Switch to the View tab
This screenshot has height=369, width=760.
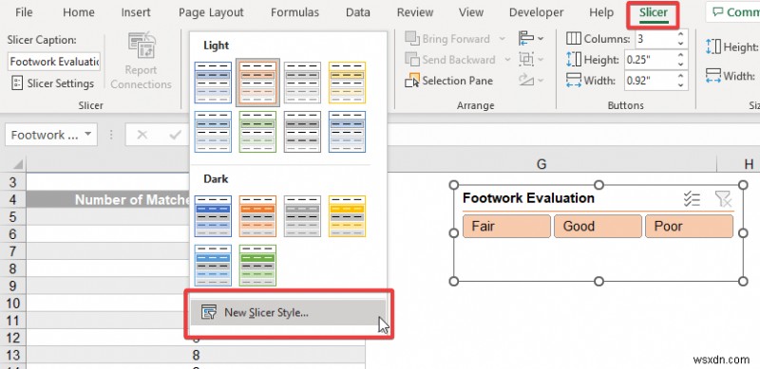coord(470,12)
